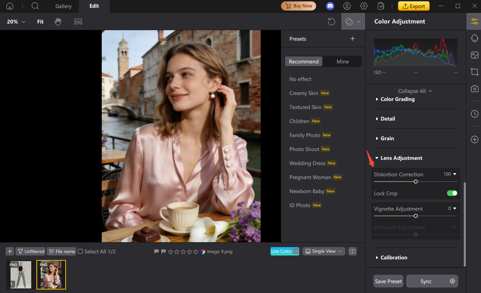Switch to the Mine presets tab
The image size is (481, 293).
coord(342,62)
